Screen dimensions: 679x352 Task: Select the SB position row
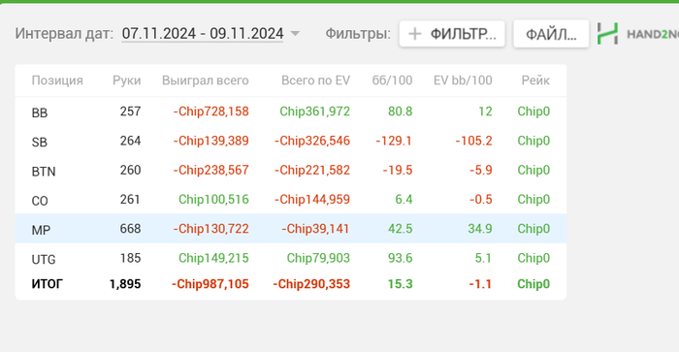(x=291, y=141)
